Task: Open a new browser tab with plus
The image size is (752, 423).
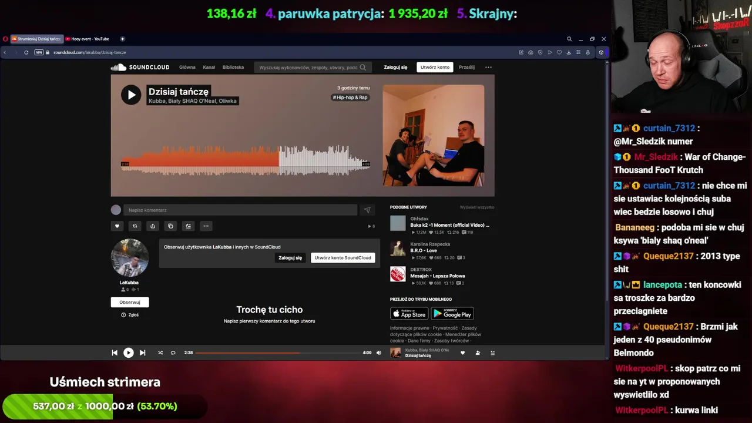Action: (x=122, y=39)
